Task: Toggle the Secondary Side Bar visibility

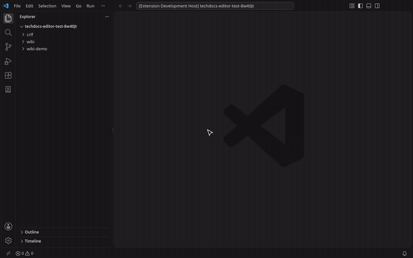Action: [x=377, y=6]
